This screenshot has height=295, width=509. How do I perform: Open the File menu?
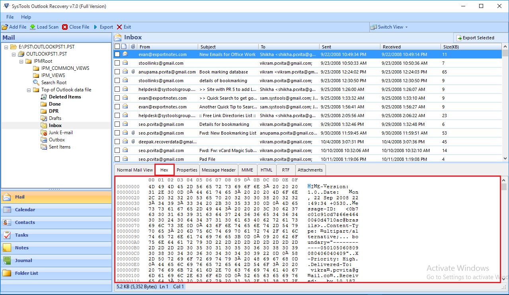tap(10, 17)
